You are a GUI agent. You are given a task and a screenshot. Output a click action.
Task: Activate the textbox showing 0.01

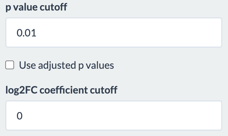114,33
